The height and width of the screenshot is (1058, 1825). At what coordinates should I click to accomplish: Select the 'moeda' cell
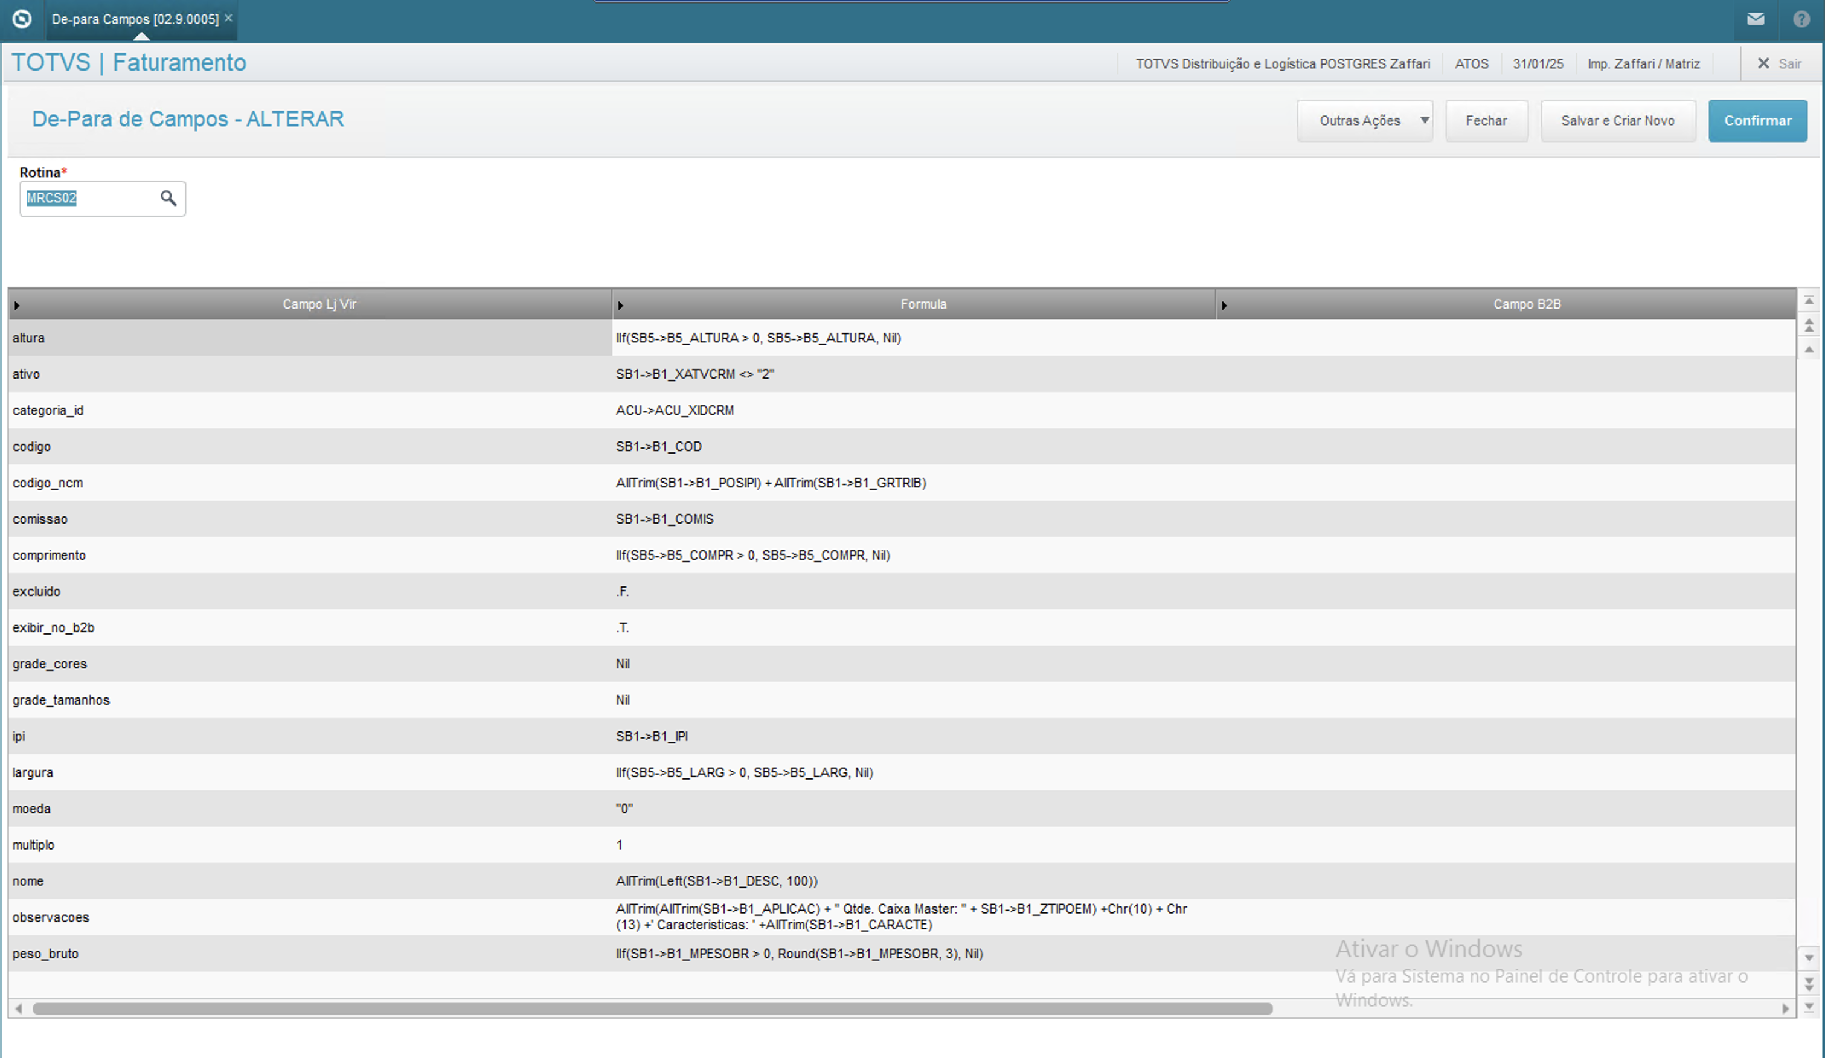point(310,808)
